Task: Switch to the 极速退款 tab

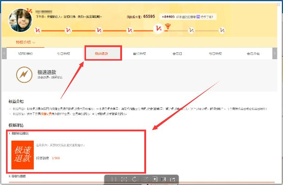Action: (103, 53)
